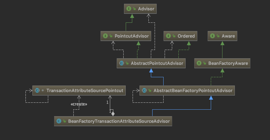Screen dimensions: 270x140
Task: Click the interface icon on Ordered
Action: coord(168,36)
